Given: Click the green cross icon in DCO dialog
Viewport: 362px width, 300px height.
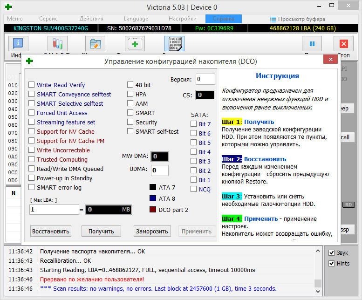Looking at the screenshot, I should tap(29, 61).
